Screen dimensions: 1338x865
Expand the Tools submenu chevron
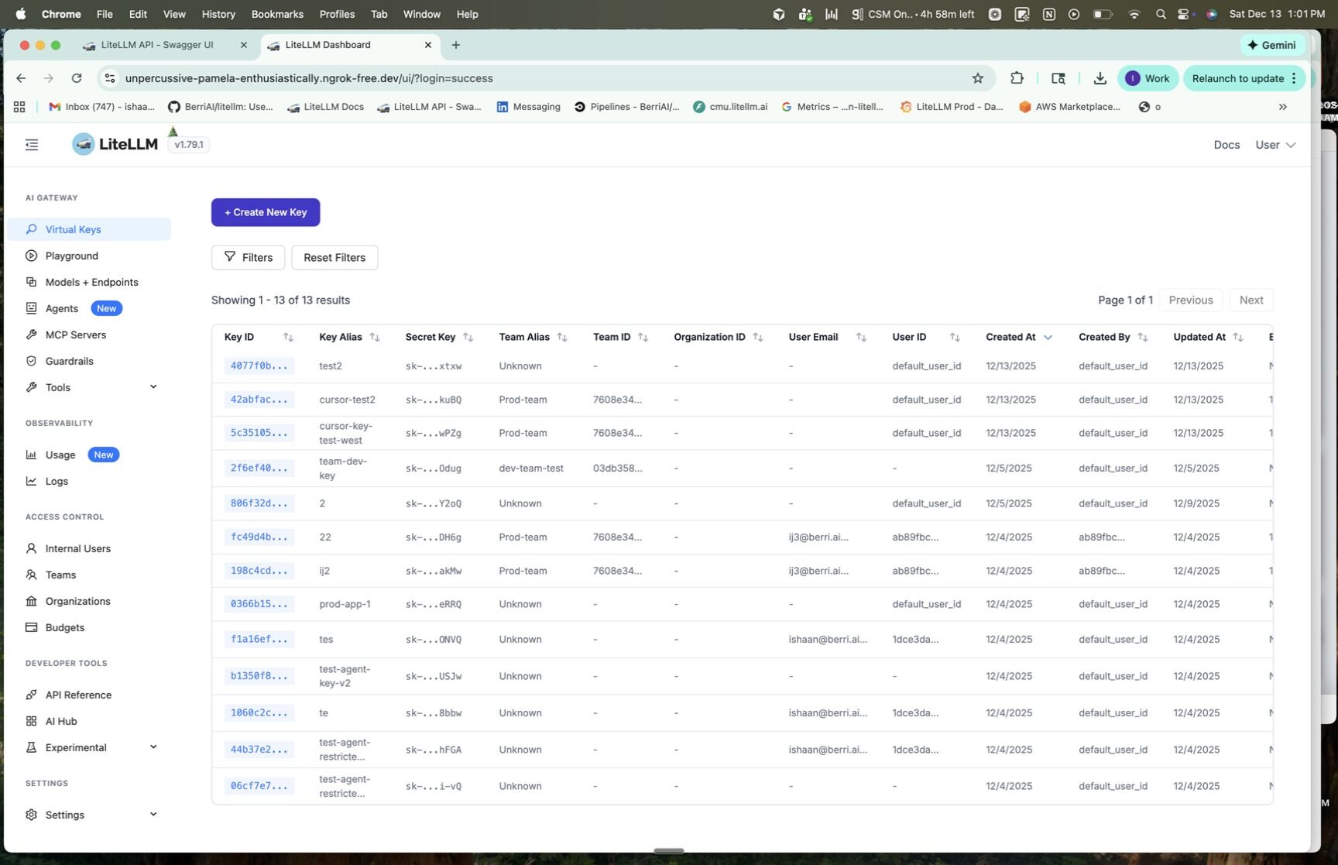point(153,386)
